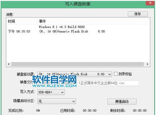
Task: Click the 时间 column header
Action: coord(22,21)
